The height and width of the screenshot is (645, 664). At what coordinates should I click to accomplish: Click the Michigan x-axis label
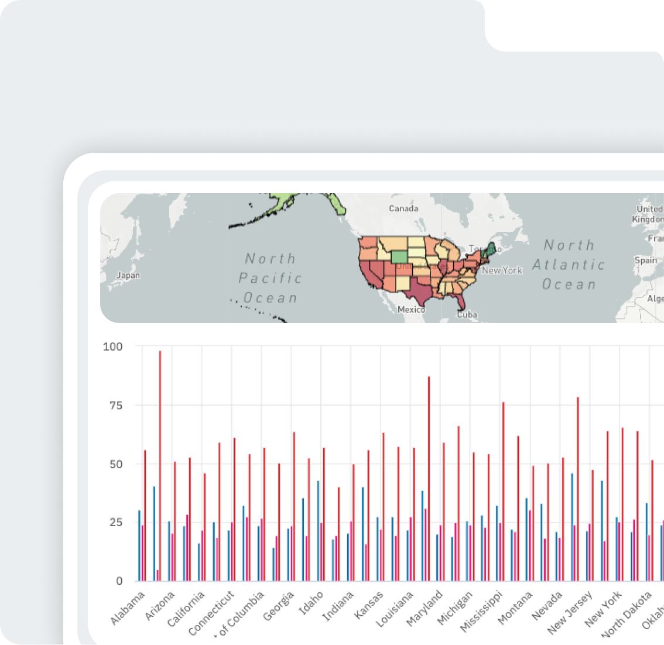[x=454, y=608]
